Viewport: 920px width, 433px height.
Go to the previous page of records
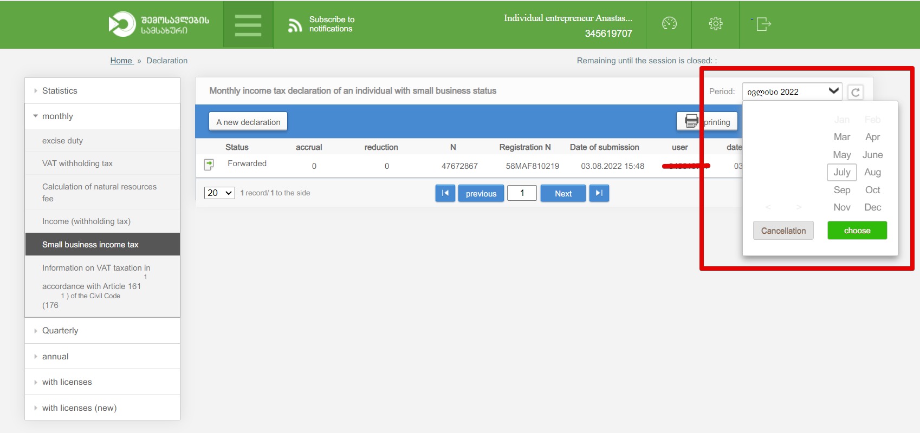click(x=481, y=193)
